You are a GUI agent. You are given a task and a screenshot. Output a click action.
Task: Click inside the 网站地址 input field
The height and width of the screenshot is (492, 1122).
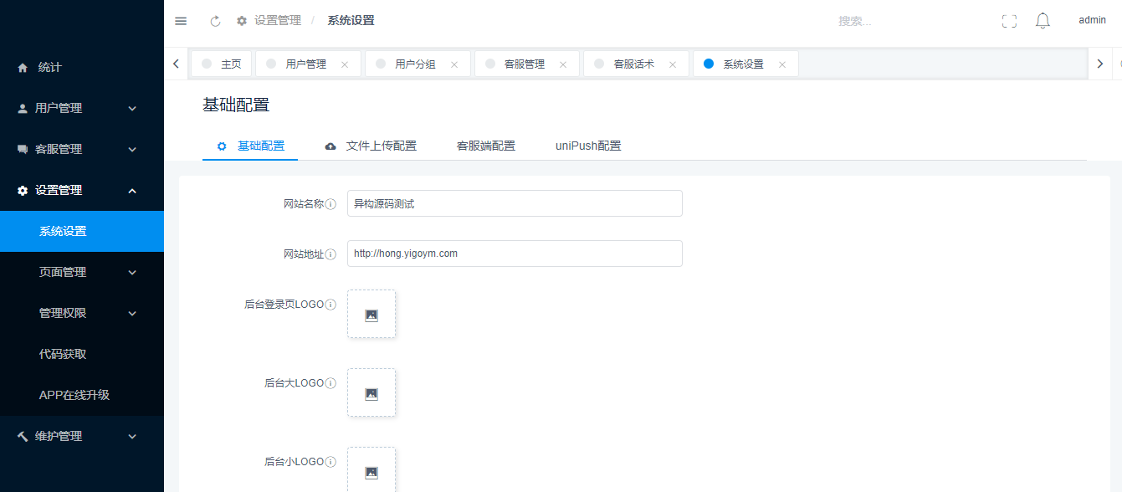pos(514,253)
